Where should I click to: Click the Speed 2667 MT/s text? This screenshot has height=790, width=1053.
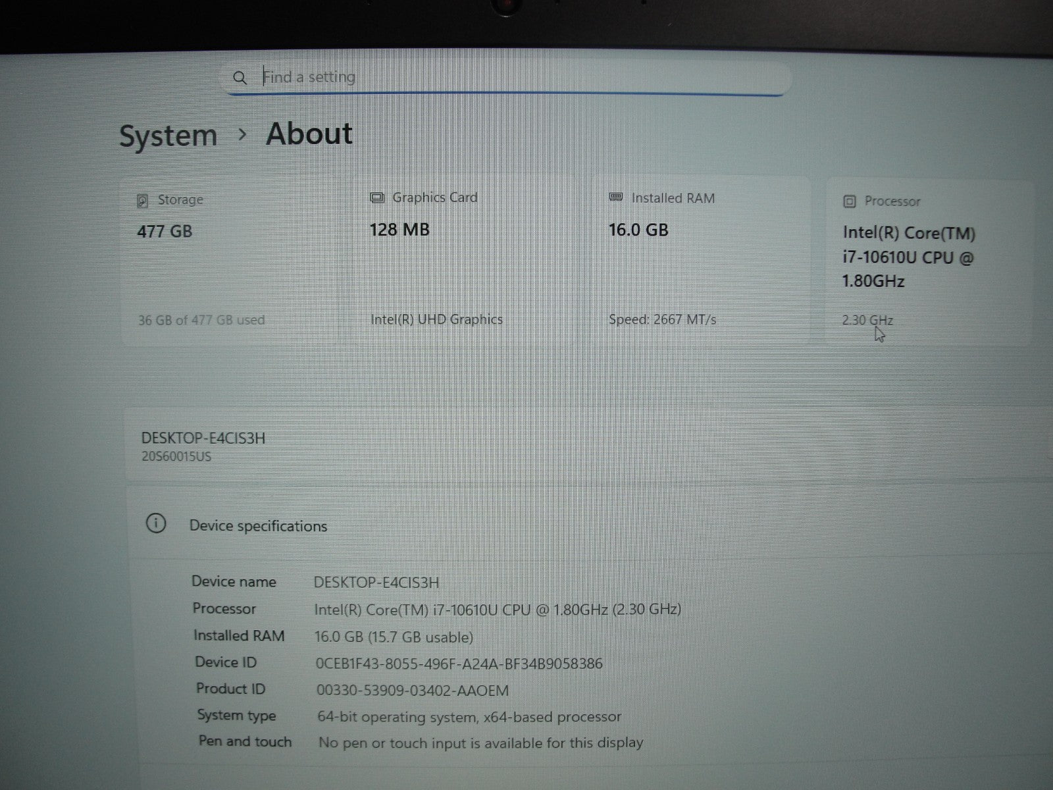coord(662,320)
